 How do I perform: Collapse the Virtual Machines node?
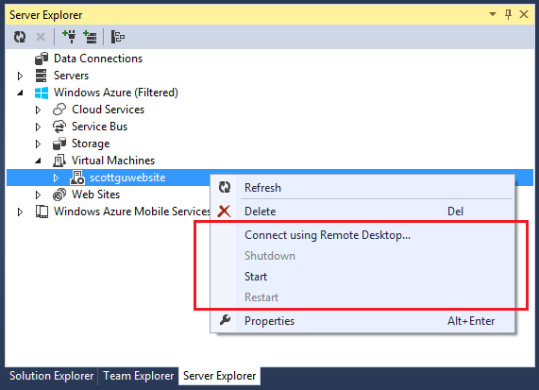38,161
